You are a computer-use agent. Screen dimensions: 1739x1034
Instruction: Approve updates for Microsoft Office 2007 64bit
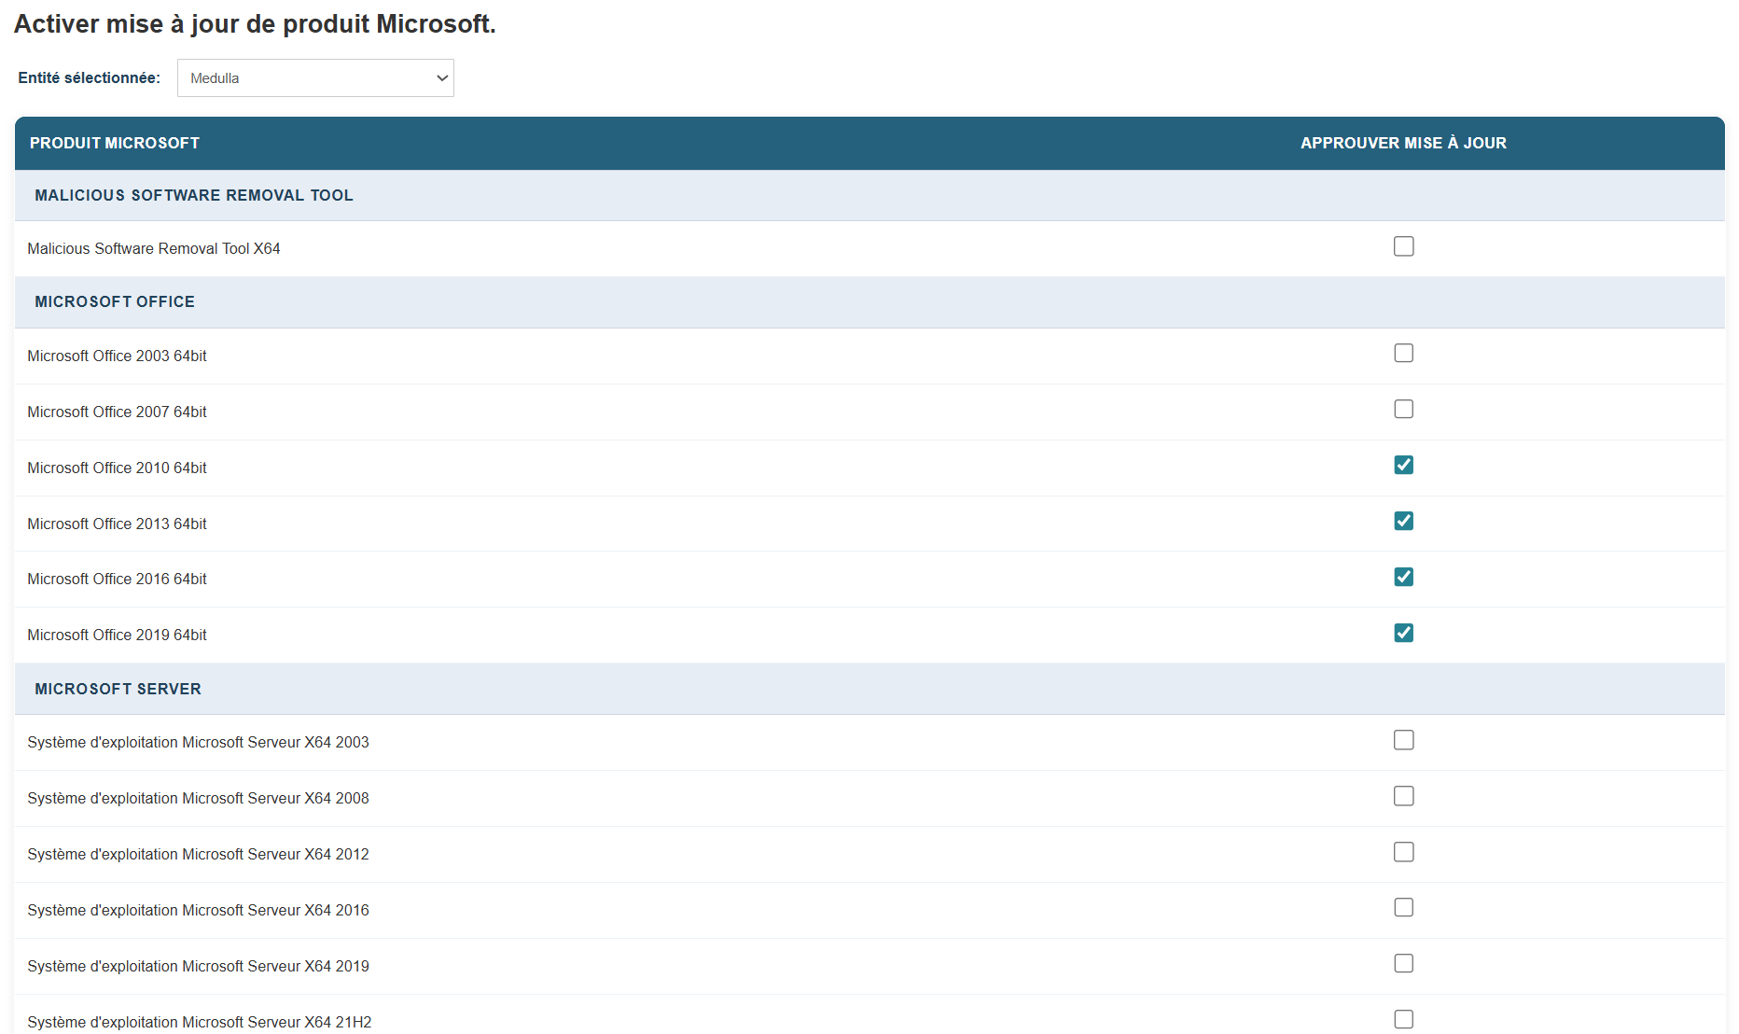click(1403, 410)
